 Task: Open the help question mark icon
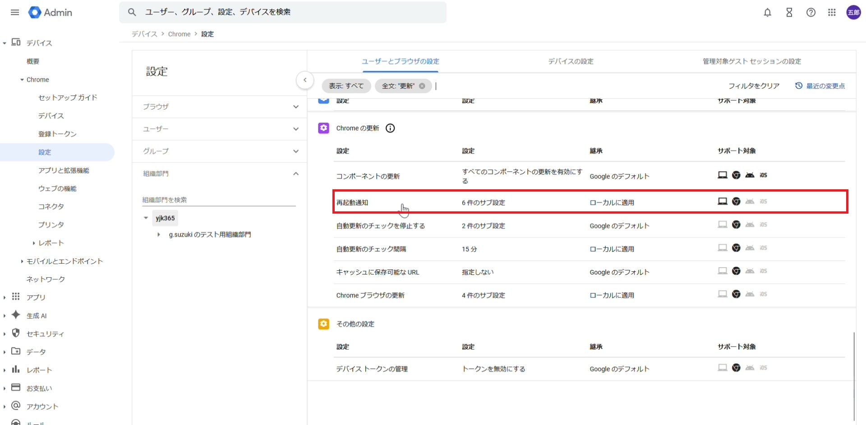click(811, 13)
